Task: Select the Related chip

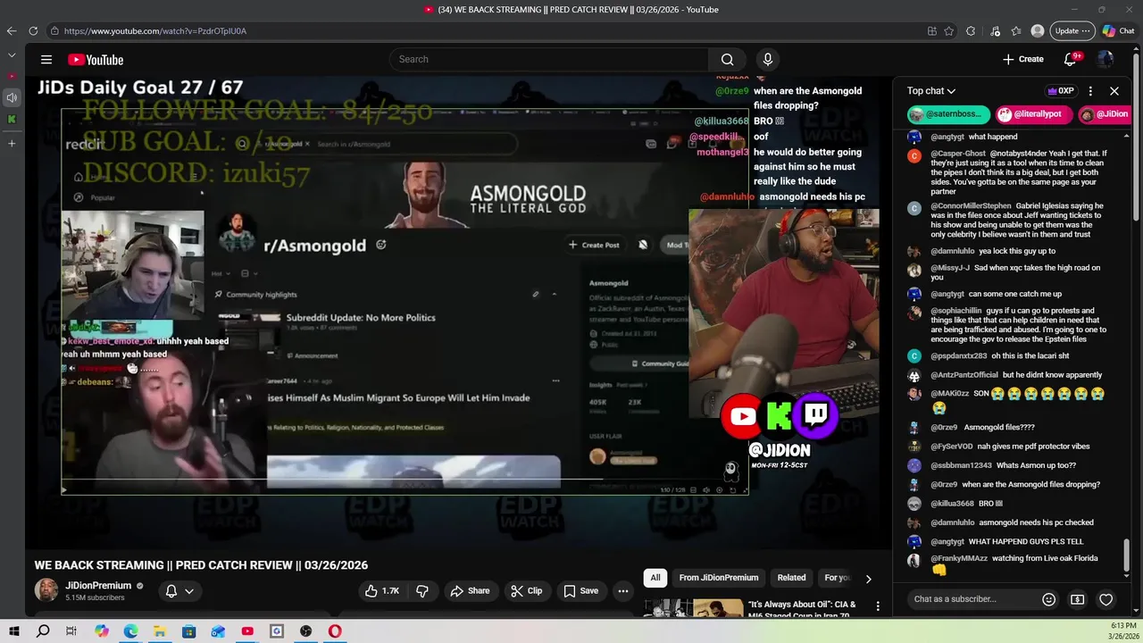Action: pyautogui.click(x=791, y=578)
